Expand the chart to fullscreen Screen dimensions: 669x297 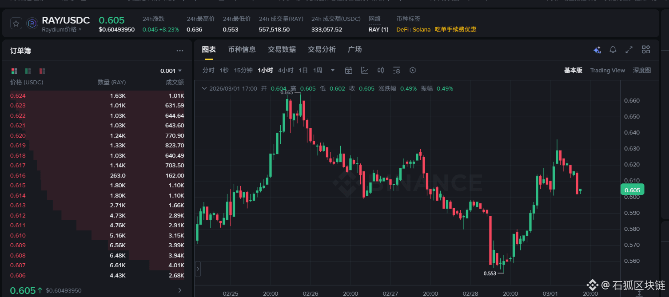click(x=629, y=50)
